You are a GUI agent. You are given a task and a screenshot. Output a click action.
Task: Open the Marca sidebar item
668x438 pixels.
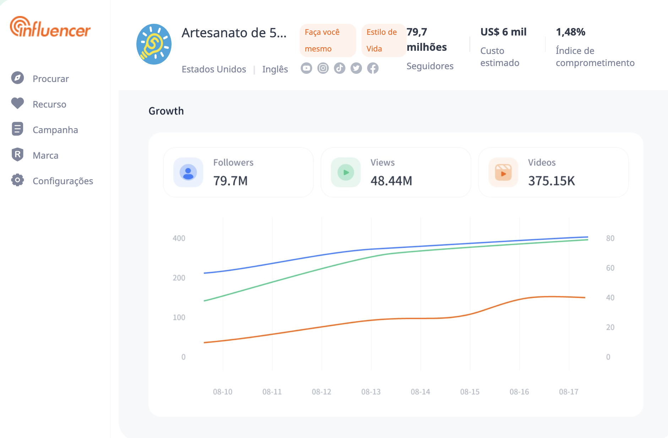coord(45,155)
